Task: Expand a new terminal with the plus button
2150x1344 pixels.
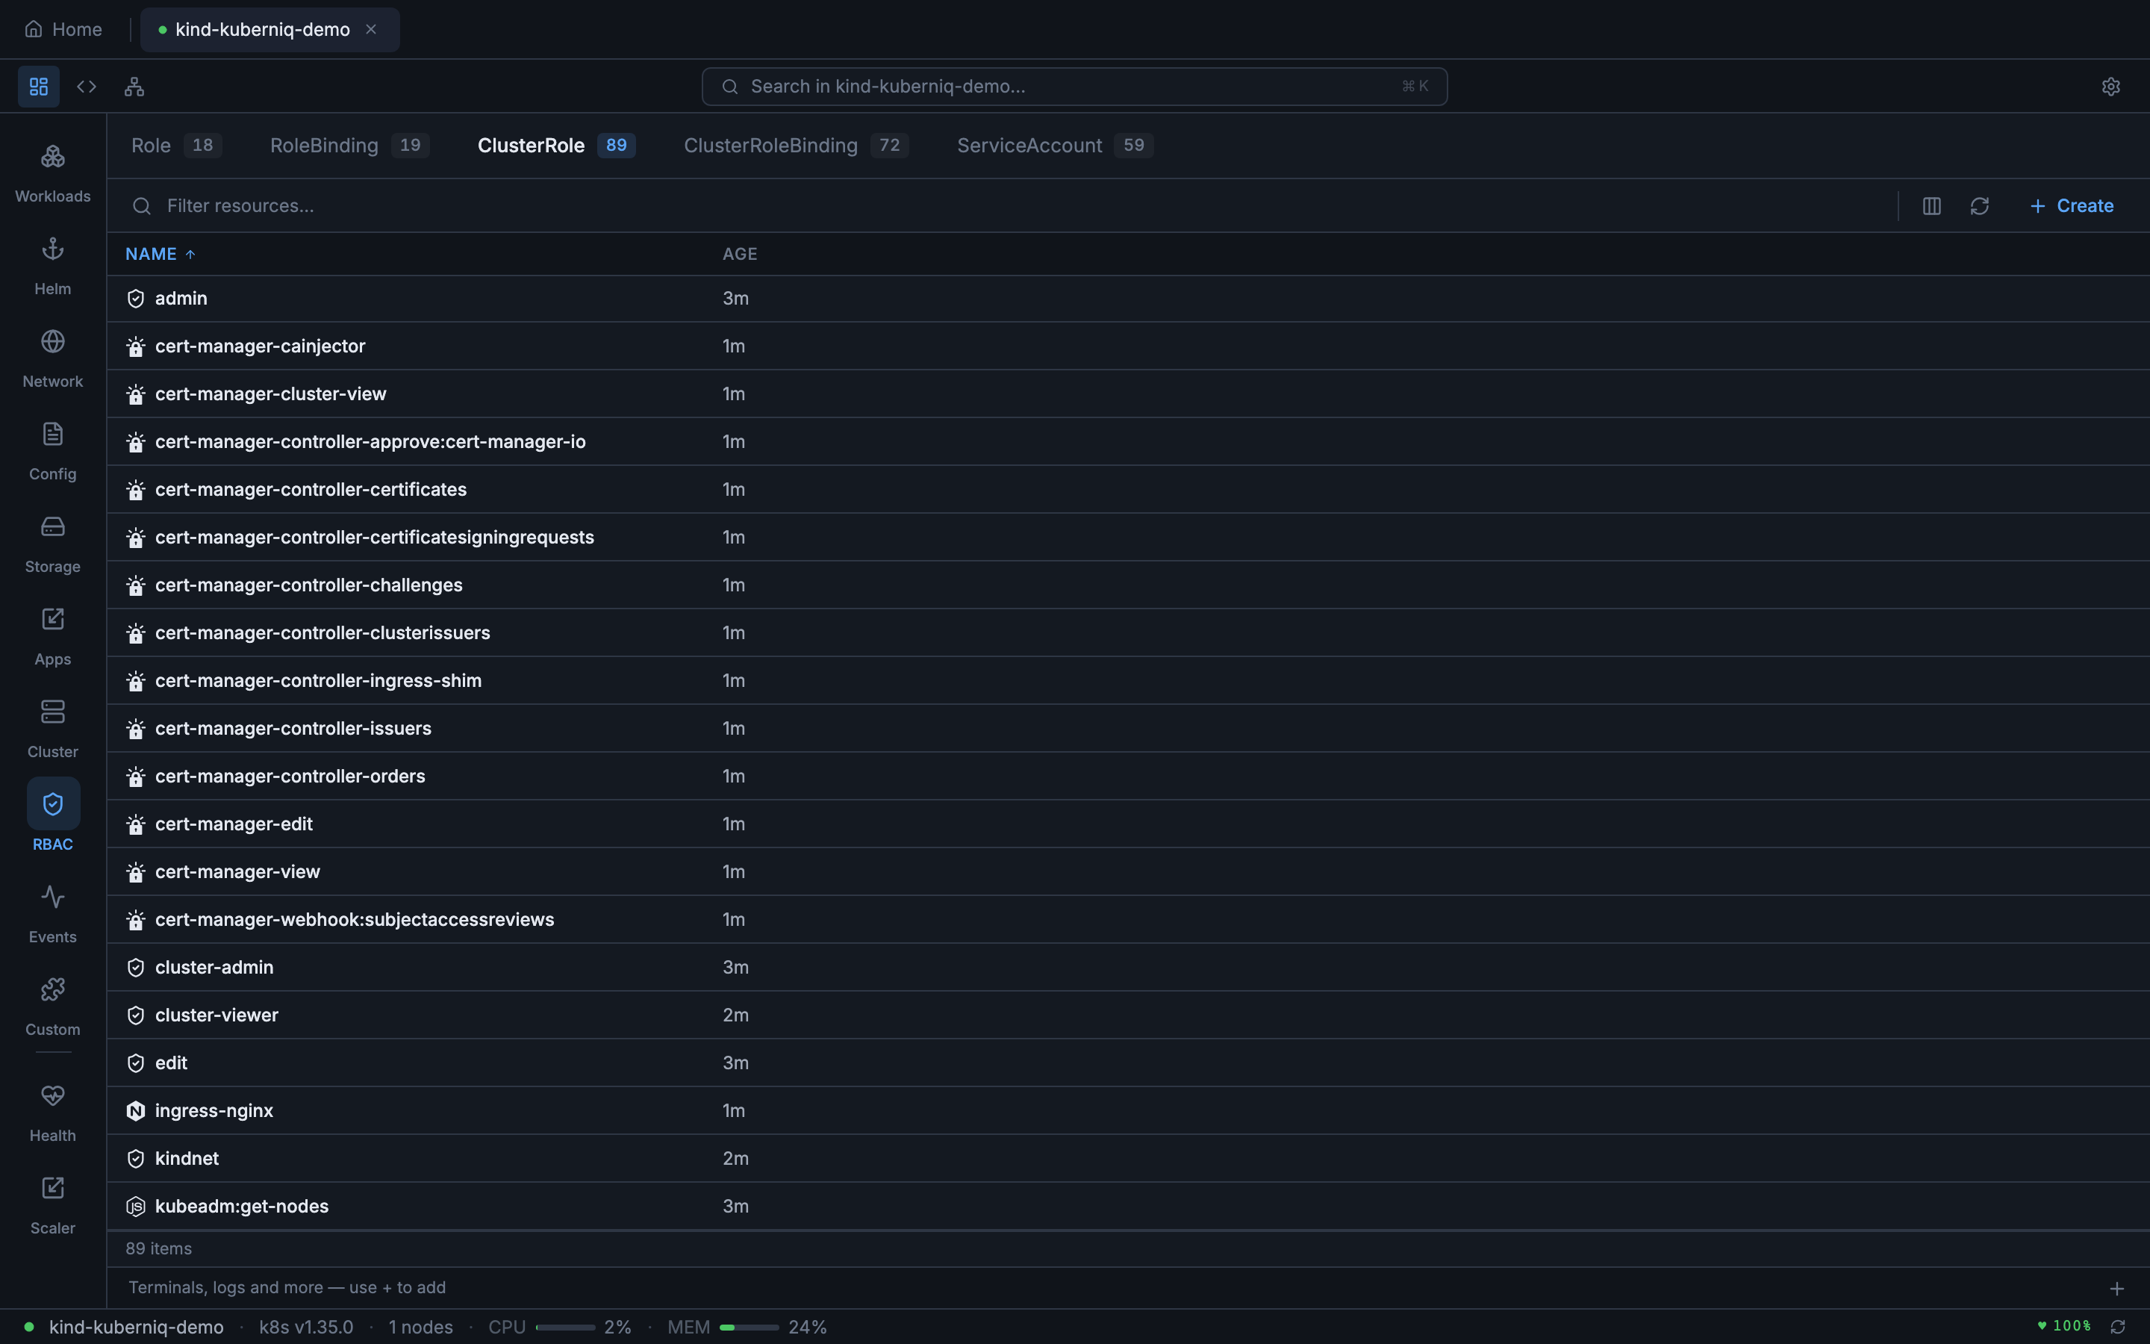Action: point(2117,1287)
